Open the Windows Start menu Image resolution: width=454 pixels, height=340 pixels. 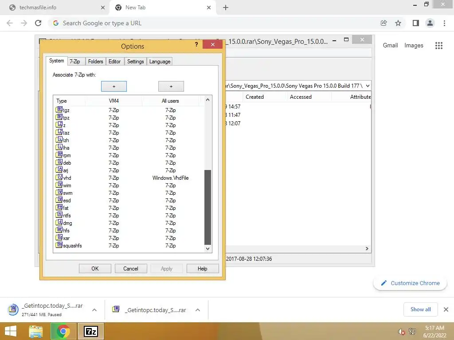[x=11, y=331]
